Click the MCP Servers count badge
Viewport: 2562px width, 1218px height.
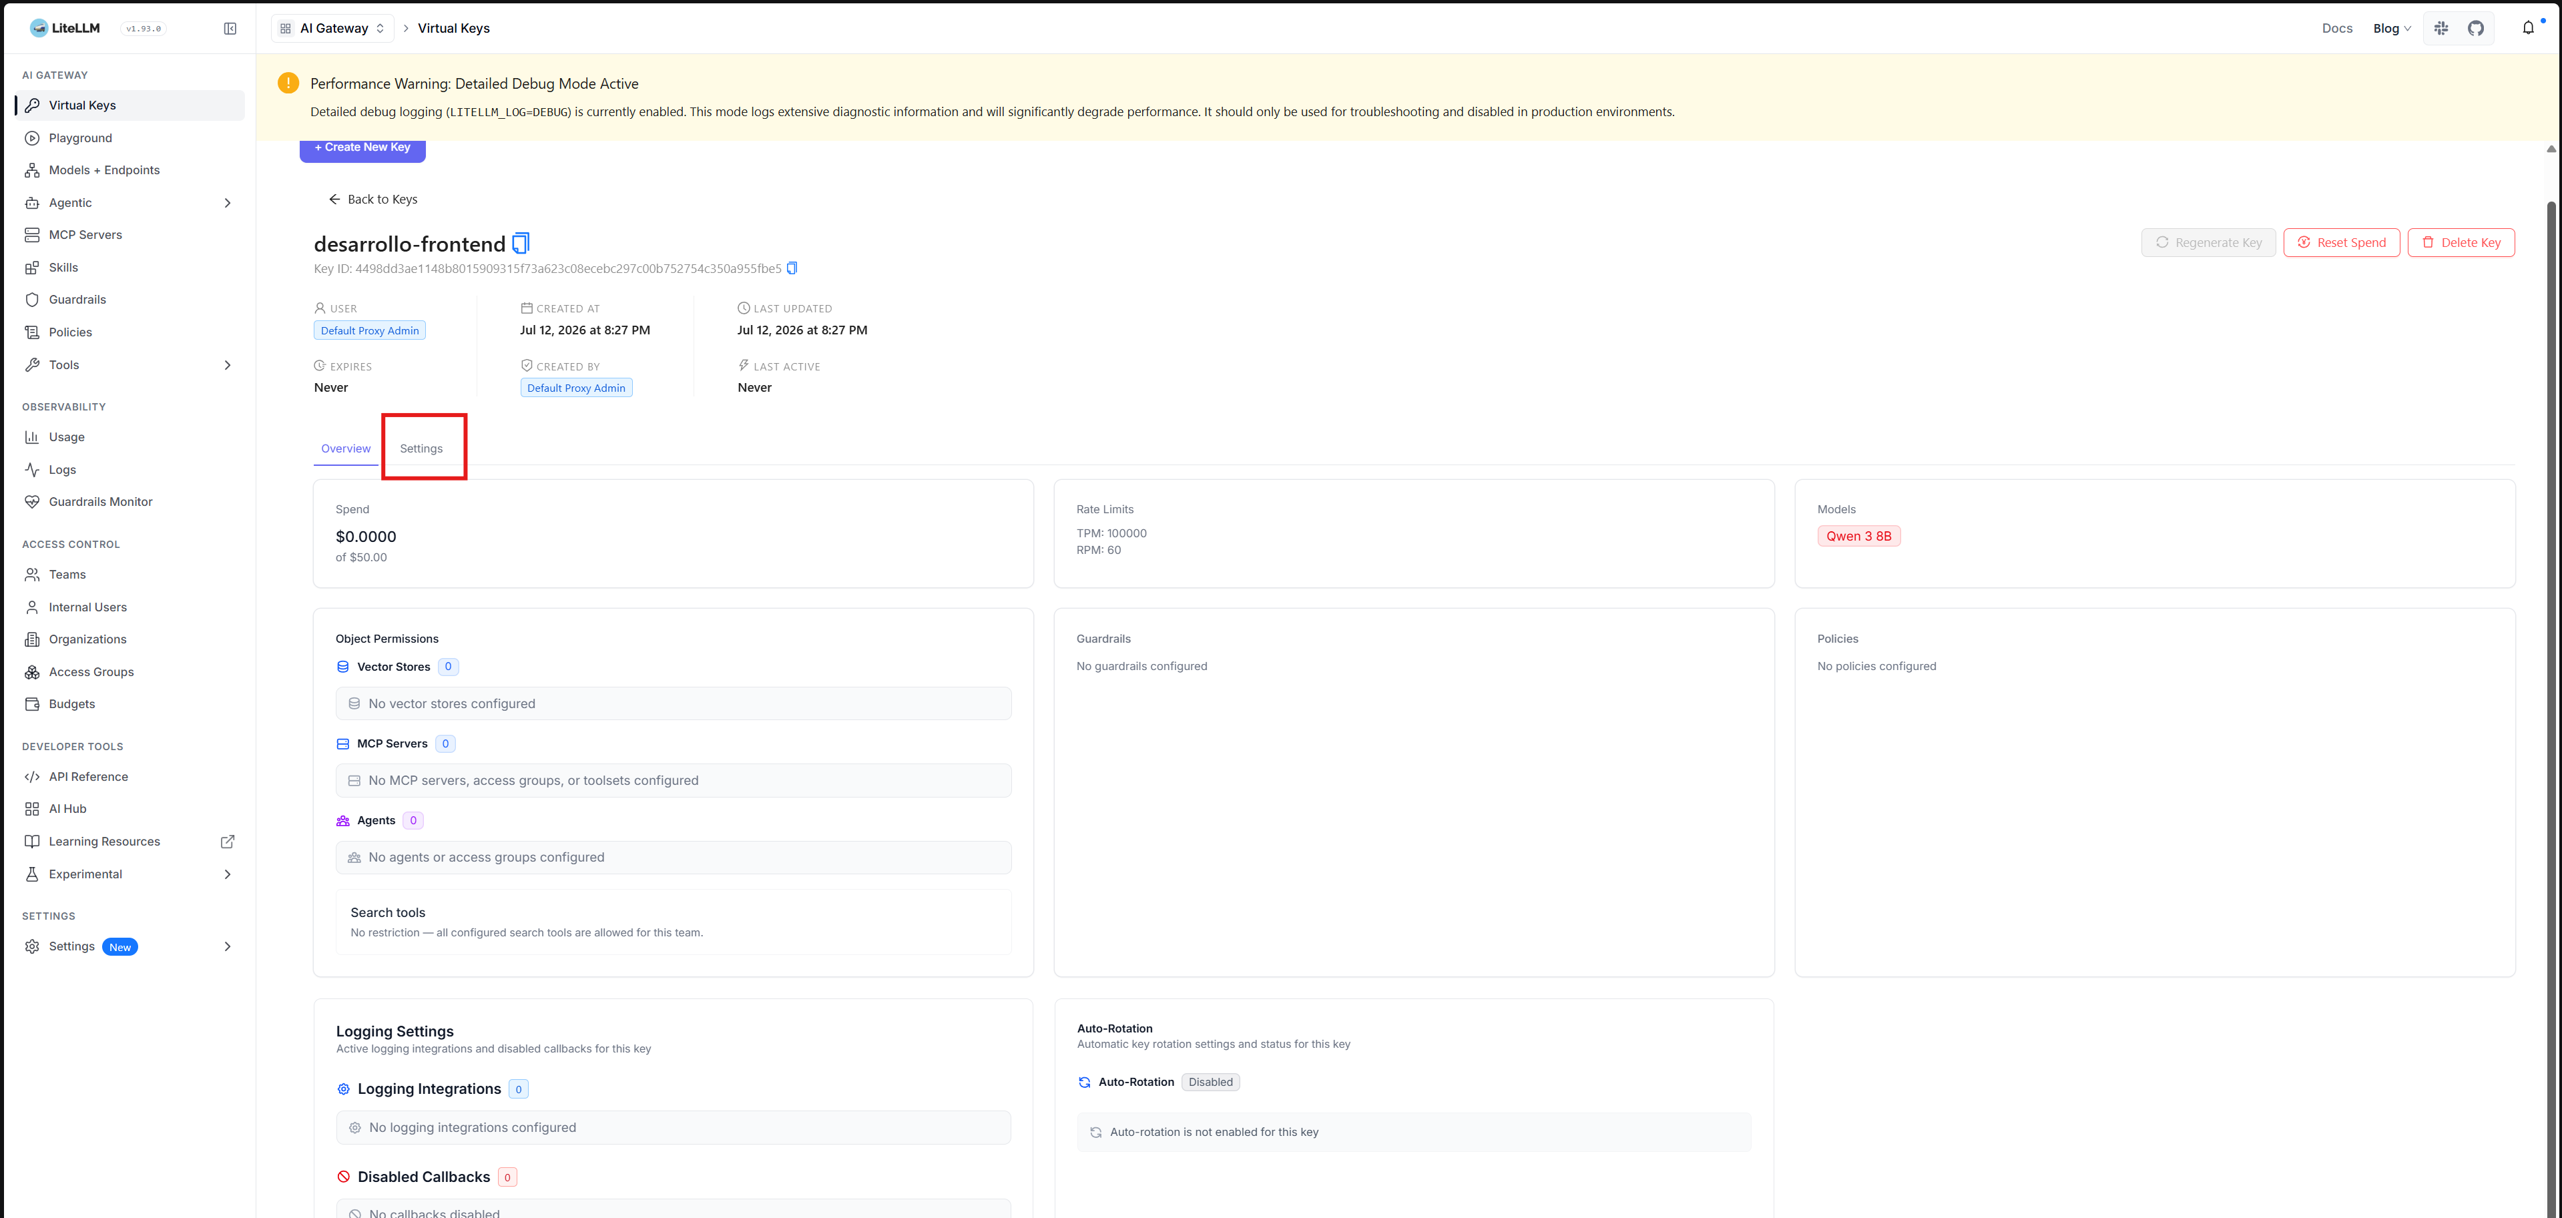click(445, 743)
